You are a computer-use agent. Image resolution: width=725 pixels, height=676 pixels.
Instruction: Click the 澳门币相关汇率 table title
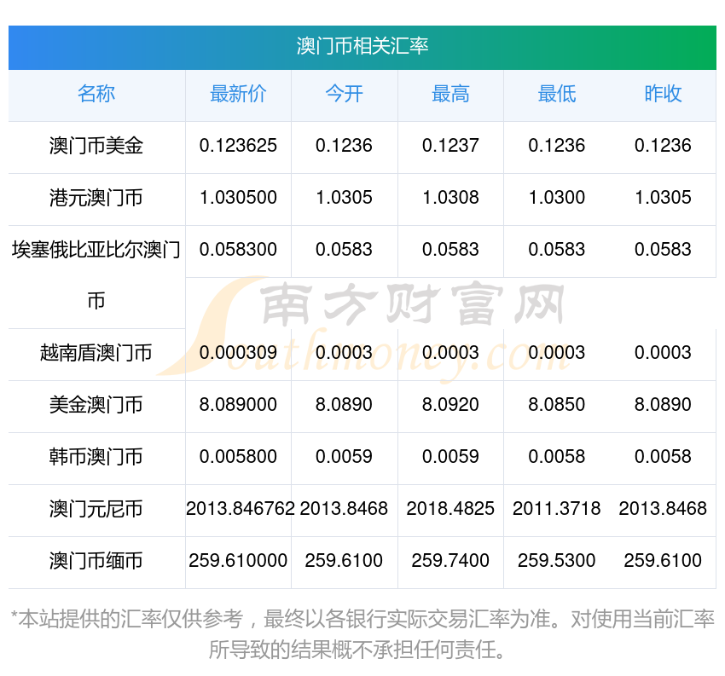pyautogui.click(x=362, y=46)
